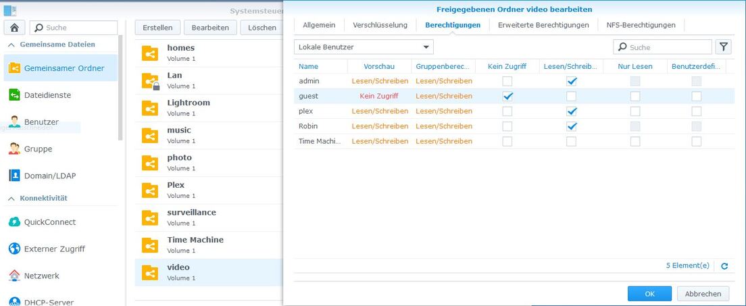This screenshot has width=746, height=306.
Task: Check Nur Lesen for Time Machine user
Action: coord(635,141)
